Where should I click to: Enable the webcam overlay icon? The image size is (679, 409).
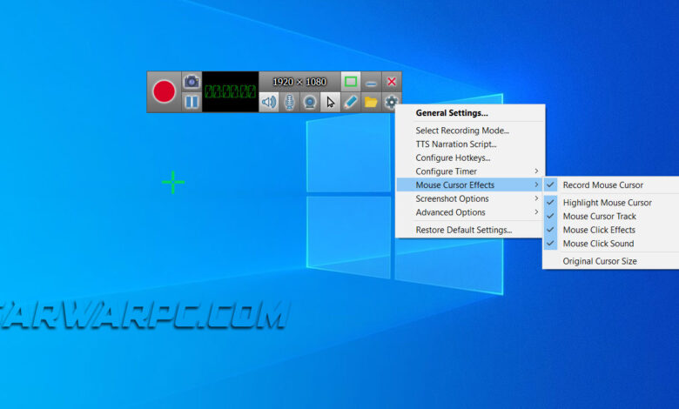310,102
